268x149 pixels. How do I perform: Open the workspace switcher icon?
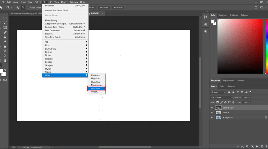(261, 7)
